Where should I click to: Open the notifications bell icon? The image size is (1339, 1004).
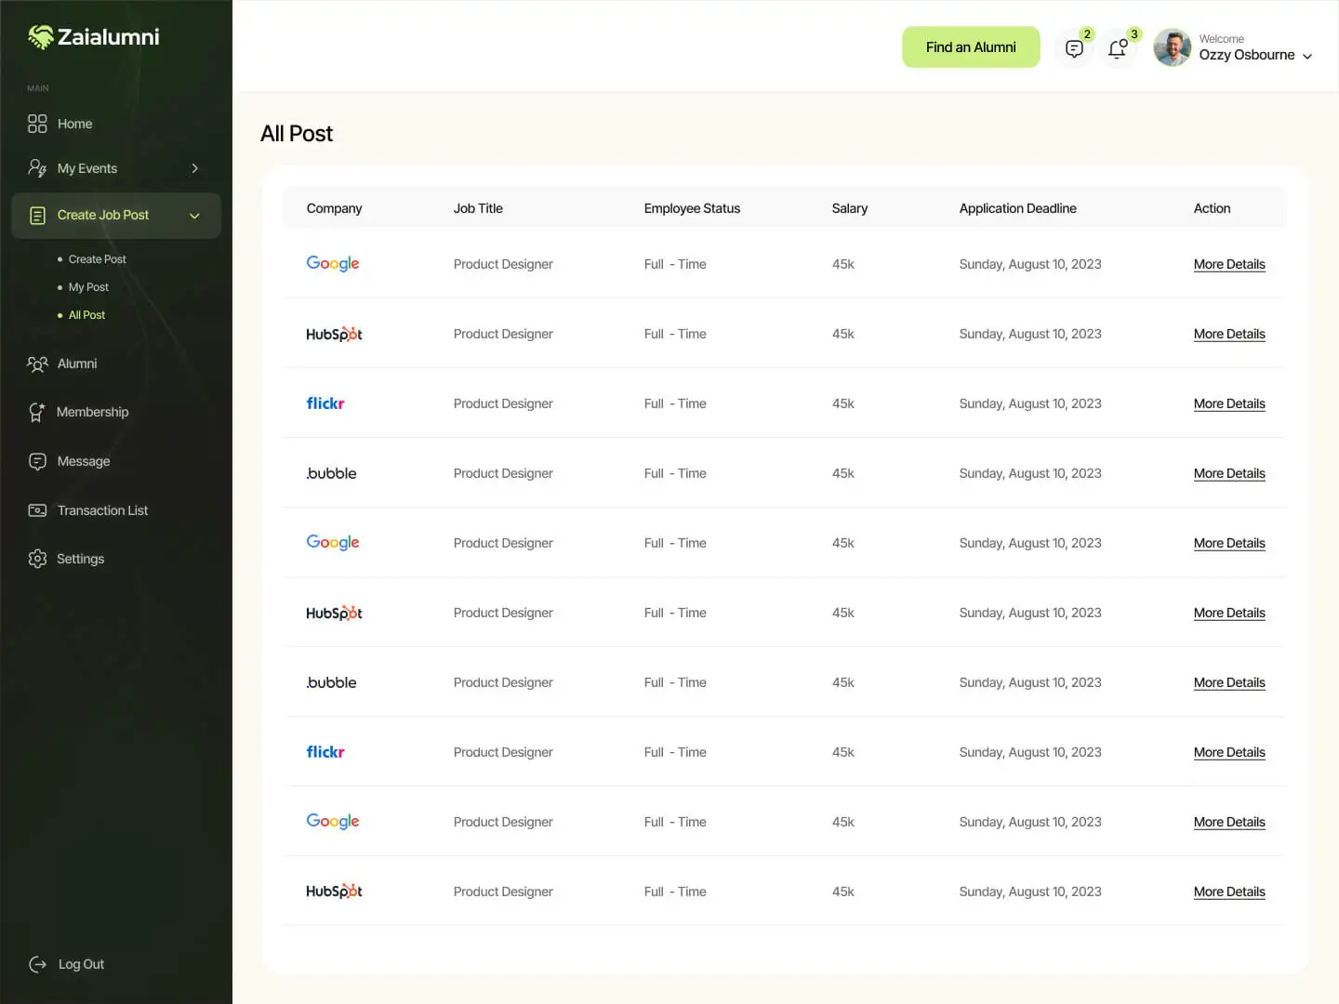pyautogui.click(x=1118, y=48)
